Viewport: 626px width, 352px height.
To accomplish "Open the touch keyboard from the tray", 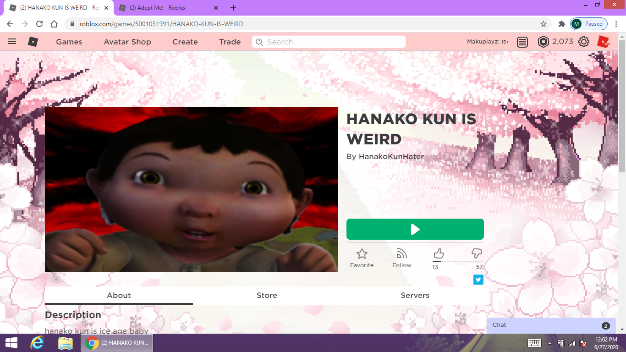I will (x=534, y=343).
